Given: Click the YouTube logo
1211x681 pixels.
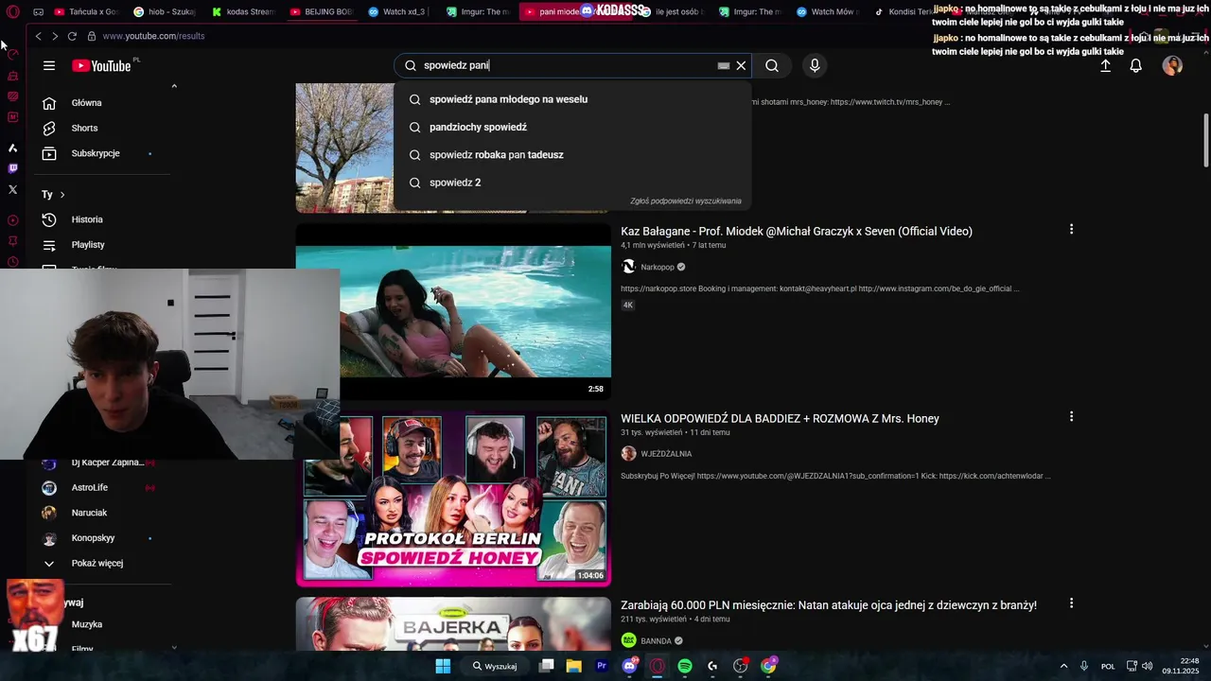Looking at the screenshot, I should coord(102,65).
